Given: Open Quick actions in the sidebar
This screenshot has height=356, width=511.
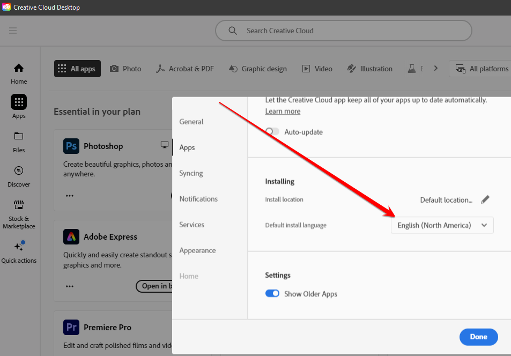Looking at the screenshot, I should pyautogui.click(x=19, y=252).
